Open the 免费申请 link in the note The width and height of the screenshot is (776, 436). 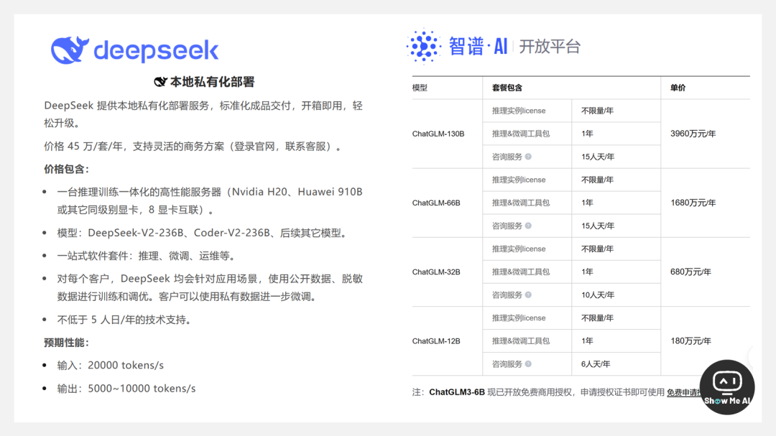click(685, 392)
